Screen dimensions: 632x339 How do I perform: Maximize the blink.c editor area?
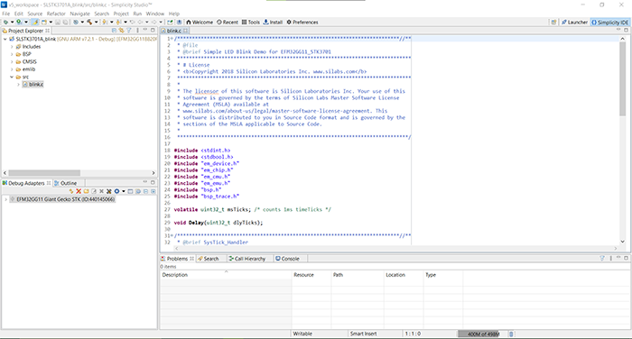point(626,30)
